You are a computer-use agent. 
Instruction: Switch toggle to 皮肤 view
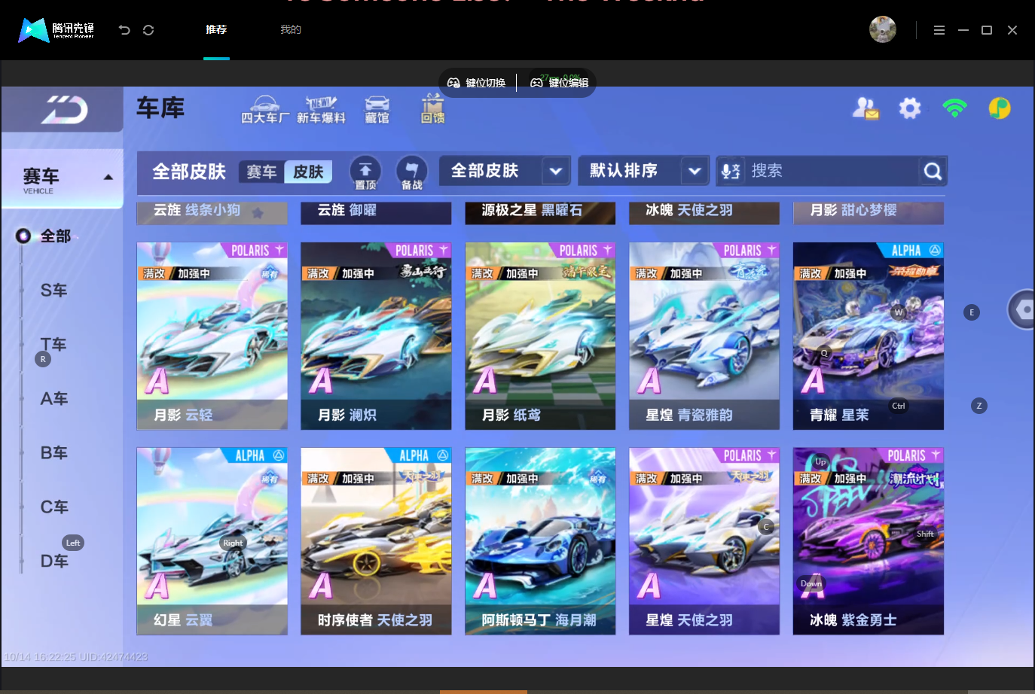click(x=308, y=172)
